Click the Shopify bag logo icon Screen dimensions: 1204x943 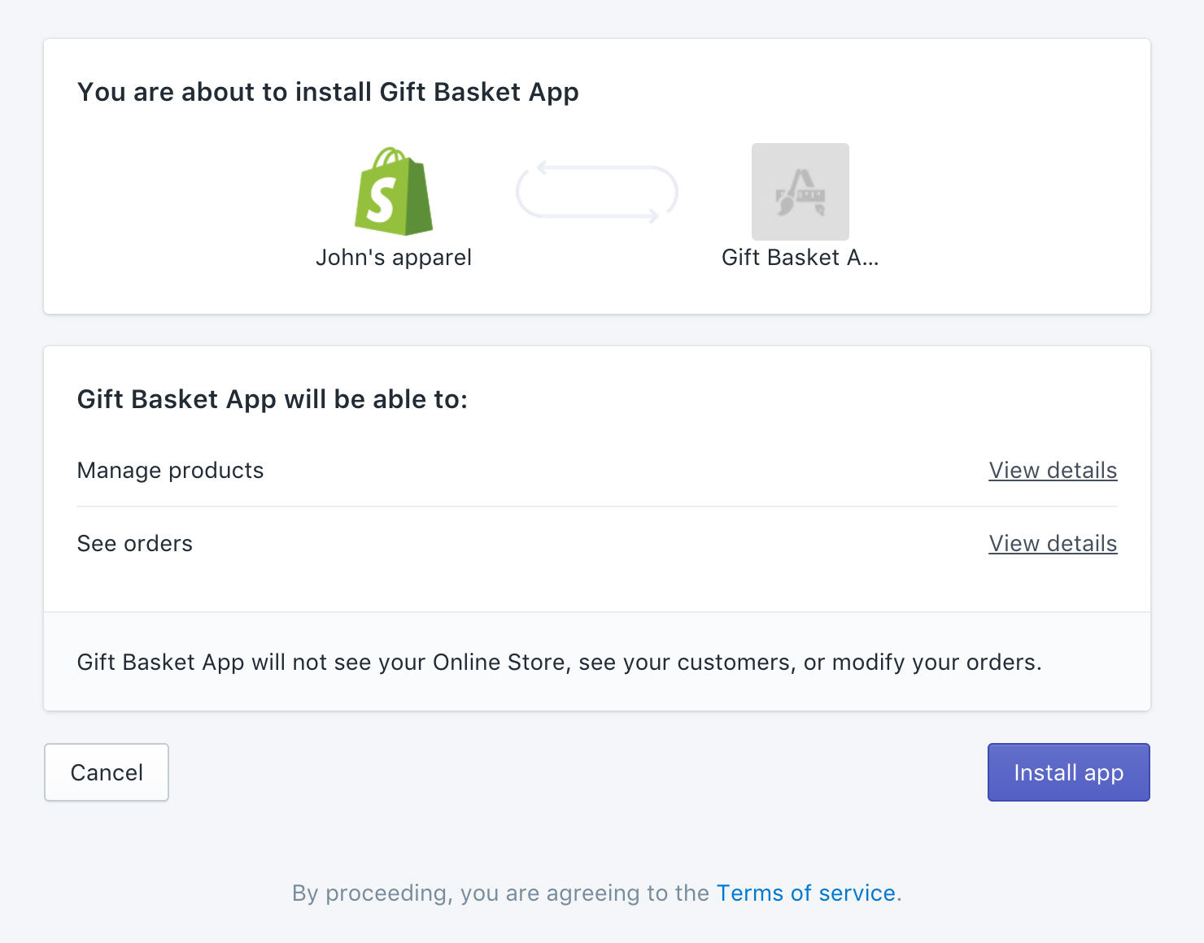click(394, 191)
